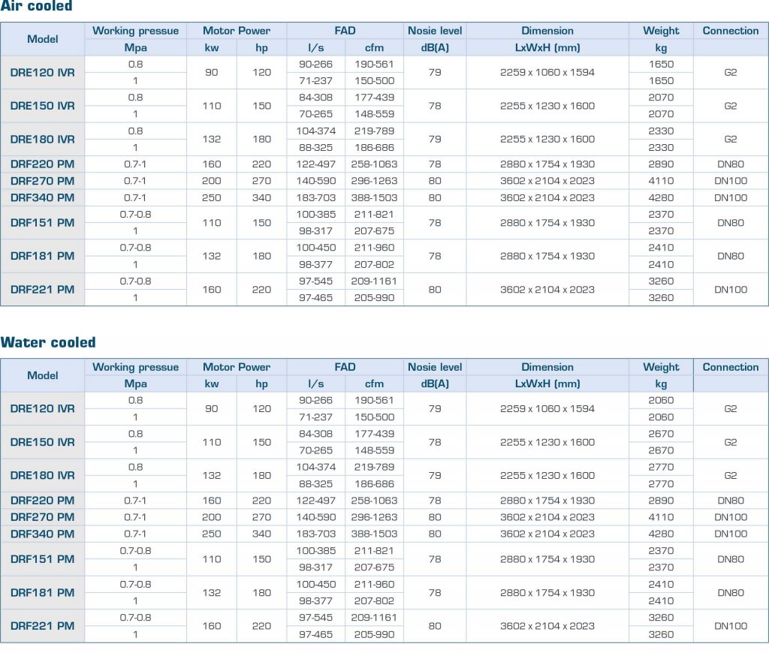Click the 296-1263 cfm cell in Water cooled table
The image size is (769, 653).
374,517
